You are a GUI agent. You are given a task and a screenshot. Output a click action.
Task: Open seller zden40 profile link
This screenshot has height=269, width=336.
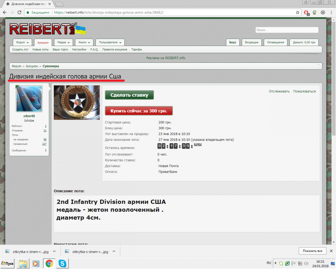tap(29, 116)
